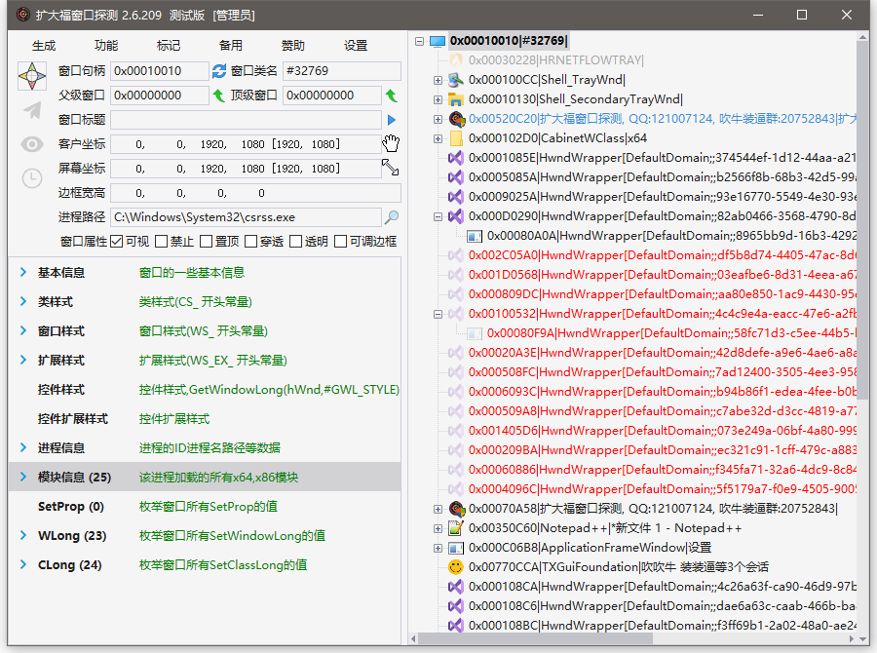Click Notepad++ icon for 0x00350C60 node
Image resolution: width=877 pixels, height=653 pixels.
[456, 528]
